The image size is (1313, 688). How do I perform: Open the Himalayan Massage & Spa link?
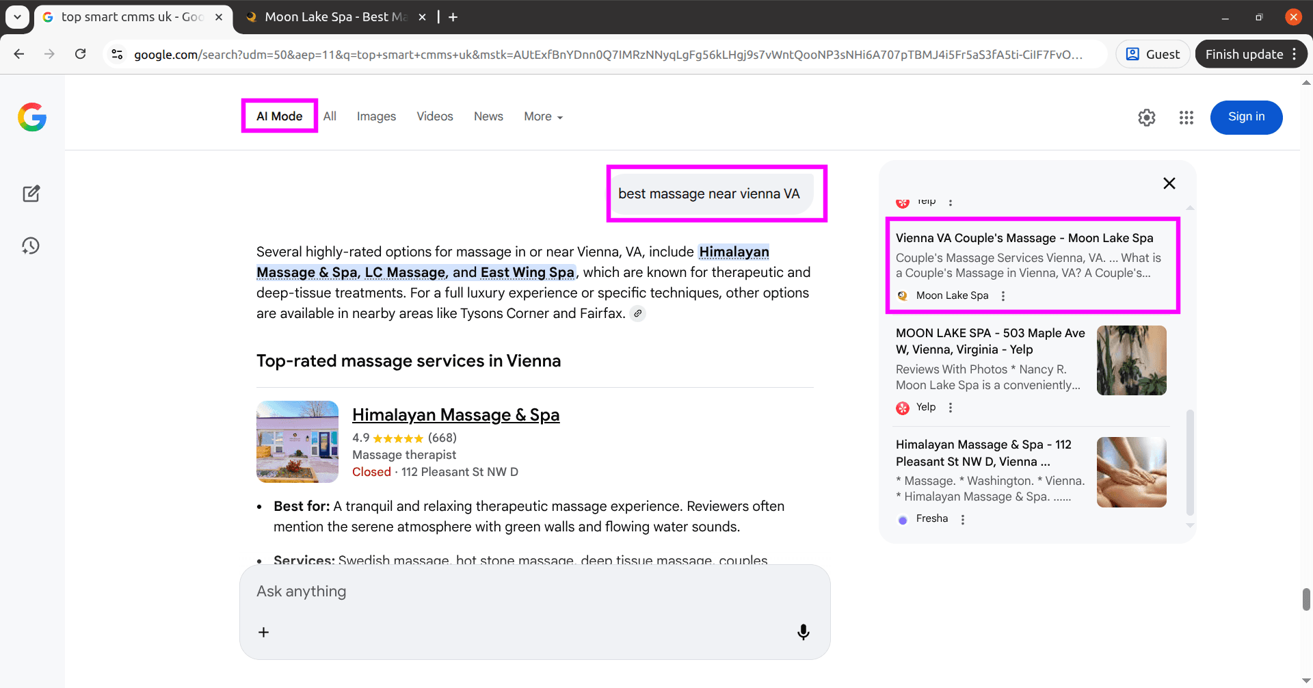[455, 414]
